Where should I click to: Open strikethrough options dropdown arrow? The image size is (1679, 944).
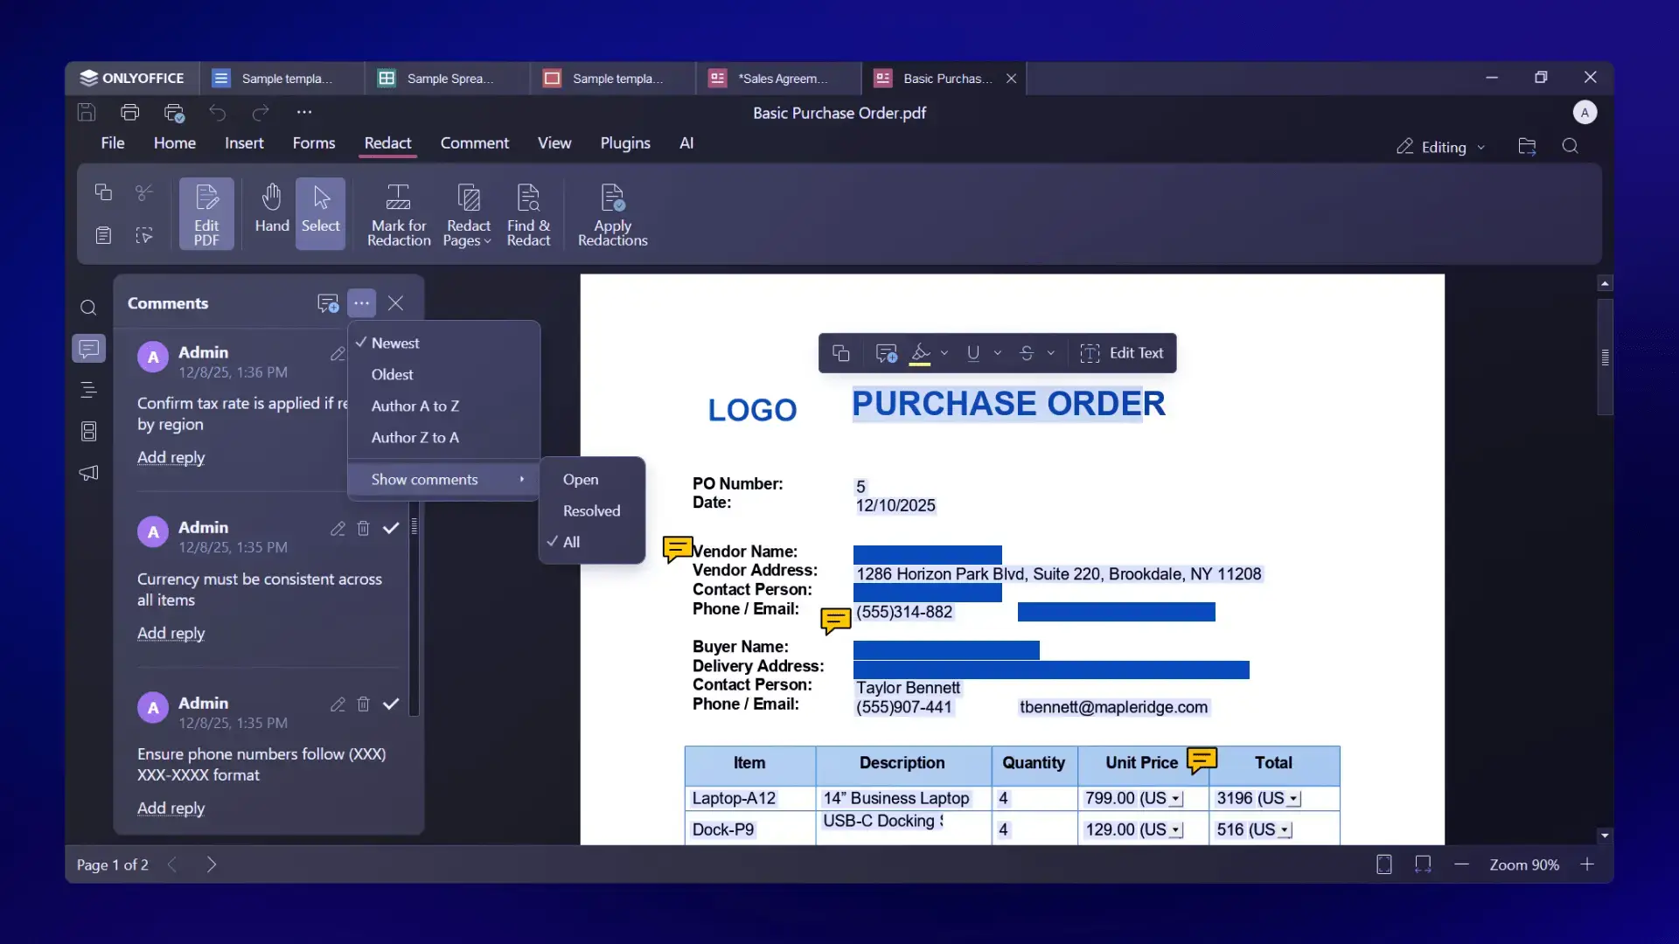1051,353
